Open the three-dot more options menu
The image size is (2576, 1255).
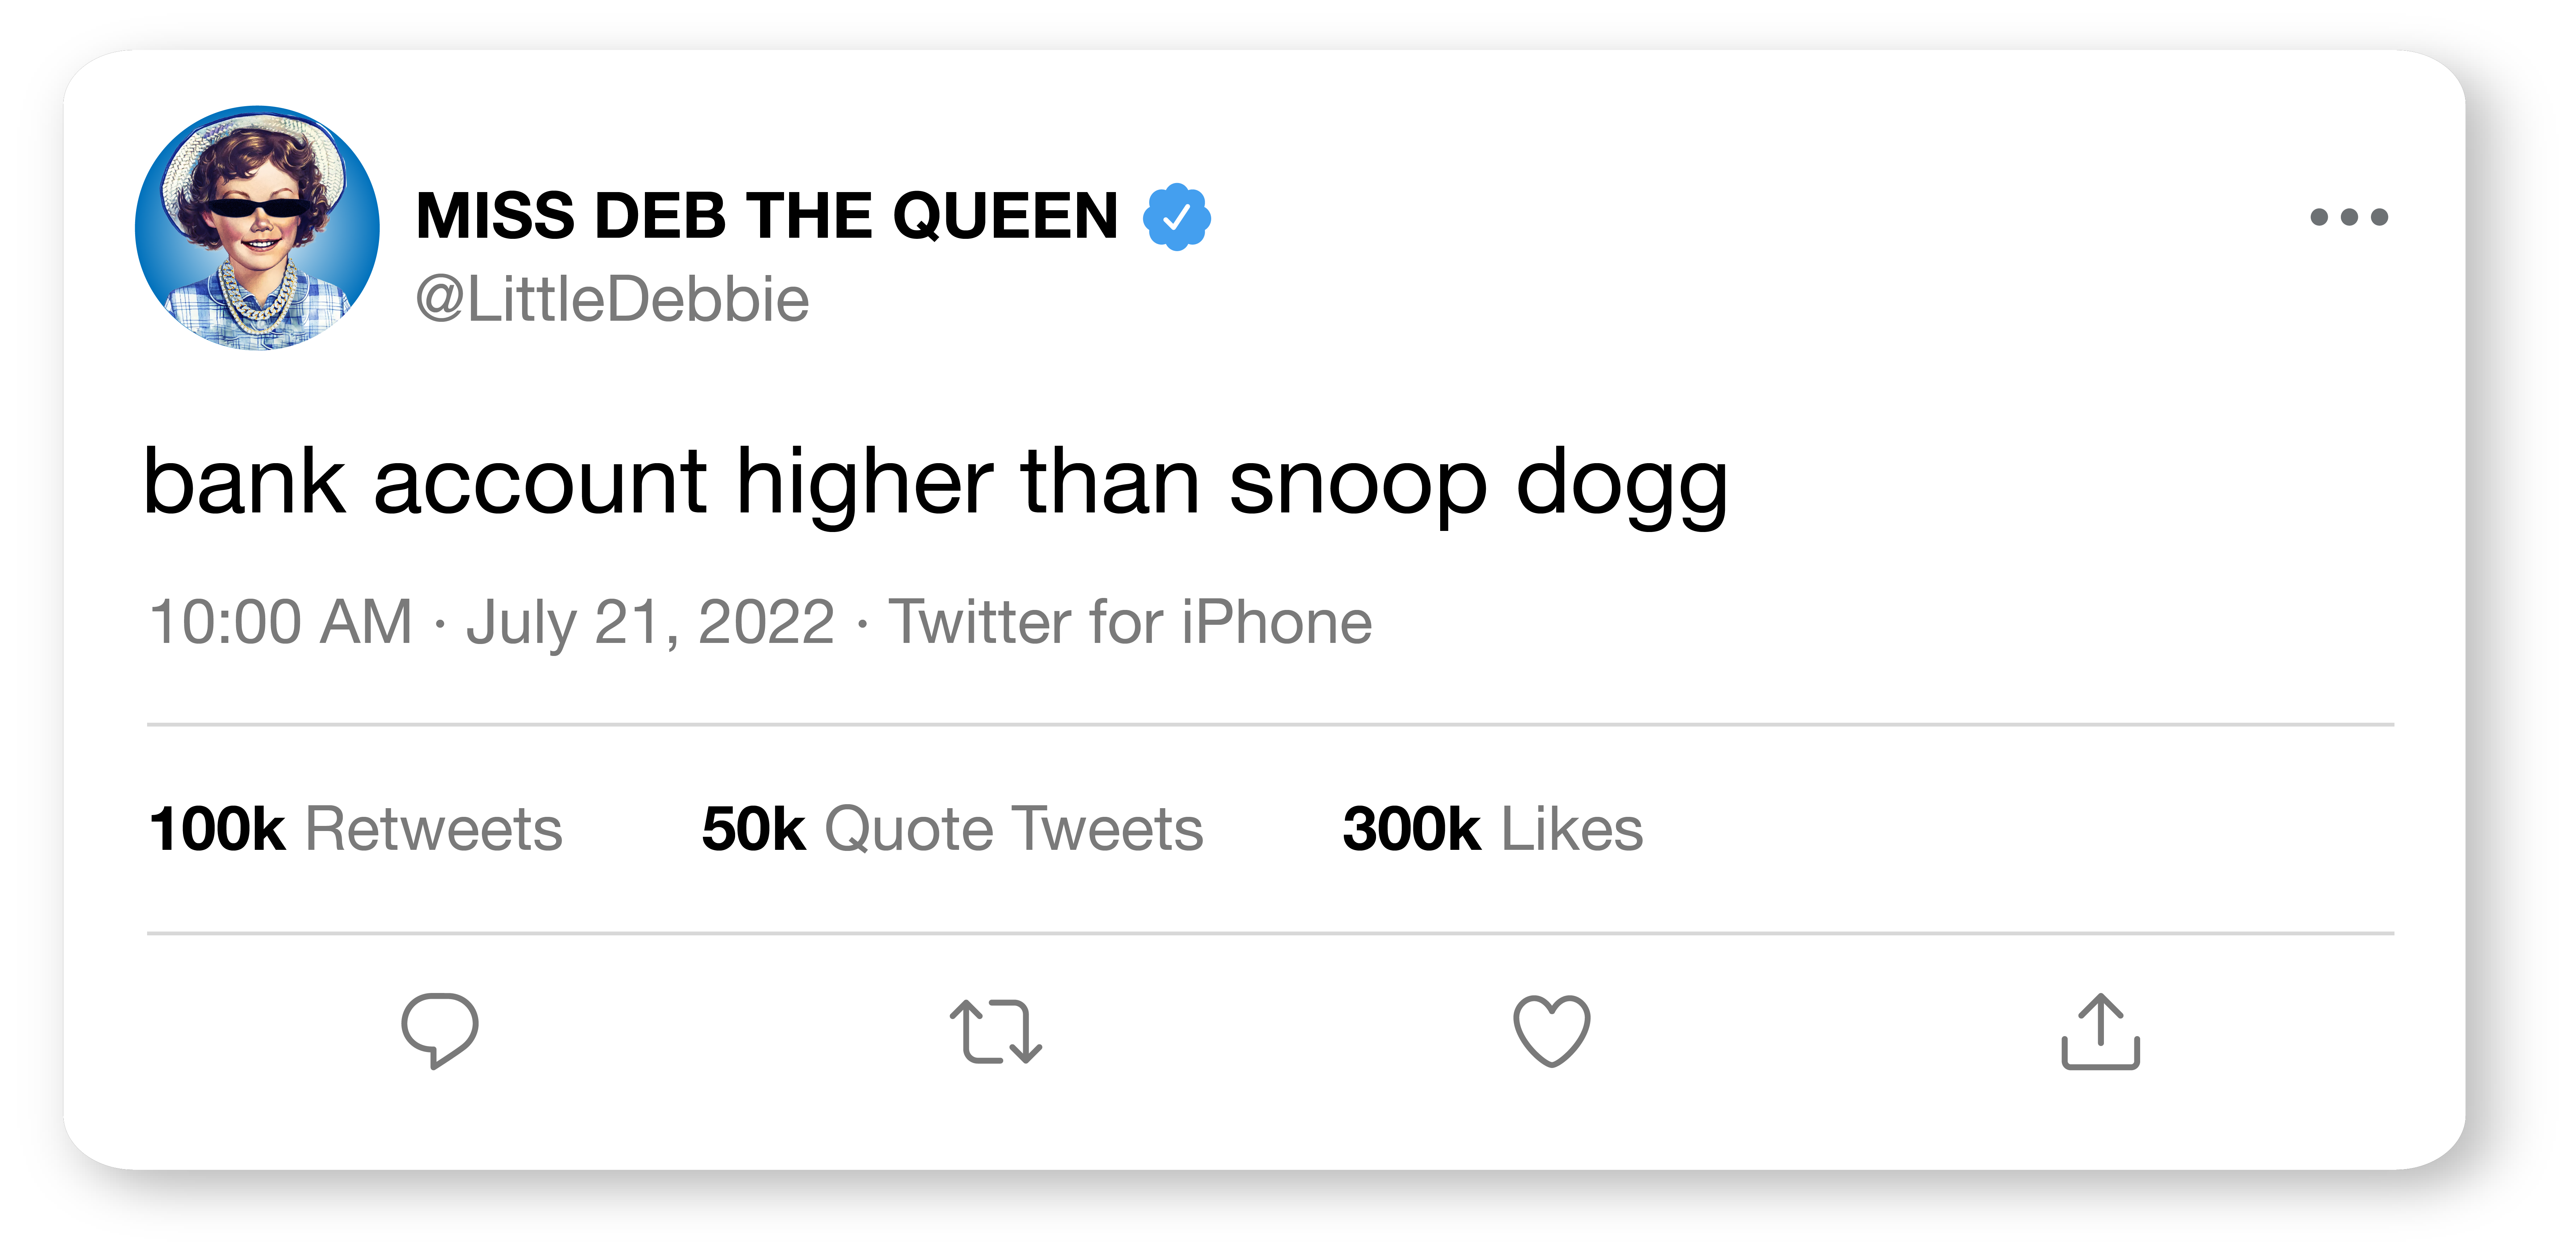(2348, 217)
